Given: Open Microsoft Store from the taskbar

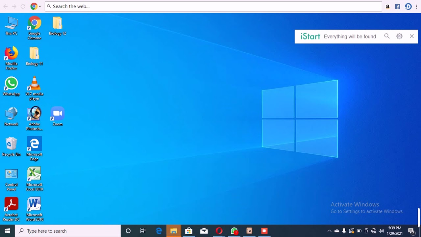Looking at the screenshot, I should point(189,231).
